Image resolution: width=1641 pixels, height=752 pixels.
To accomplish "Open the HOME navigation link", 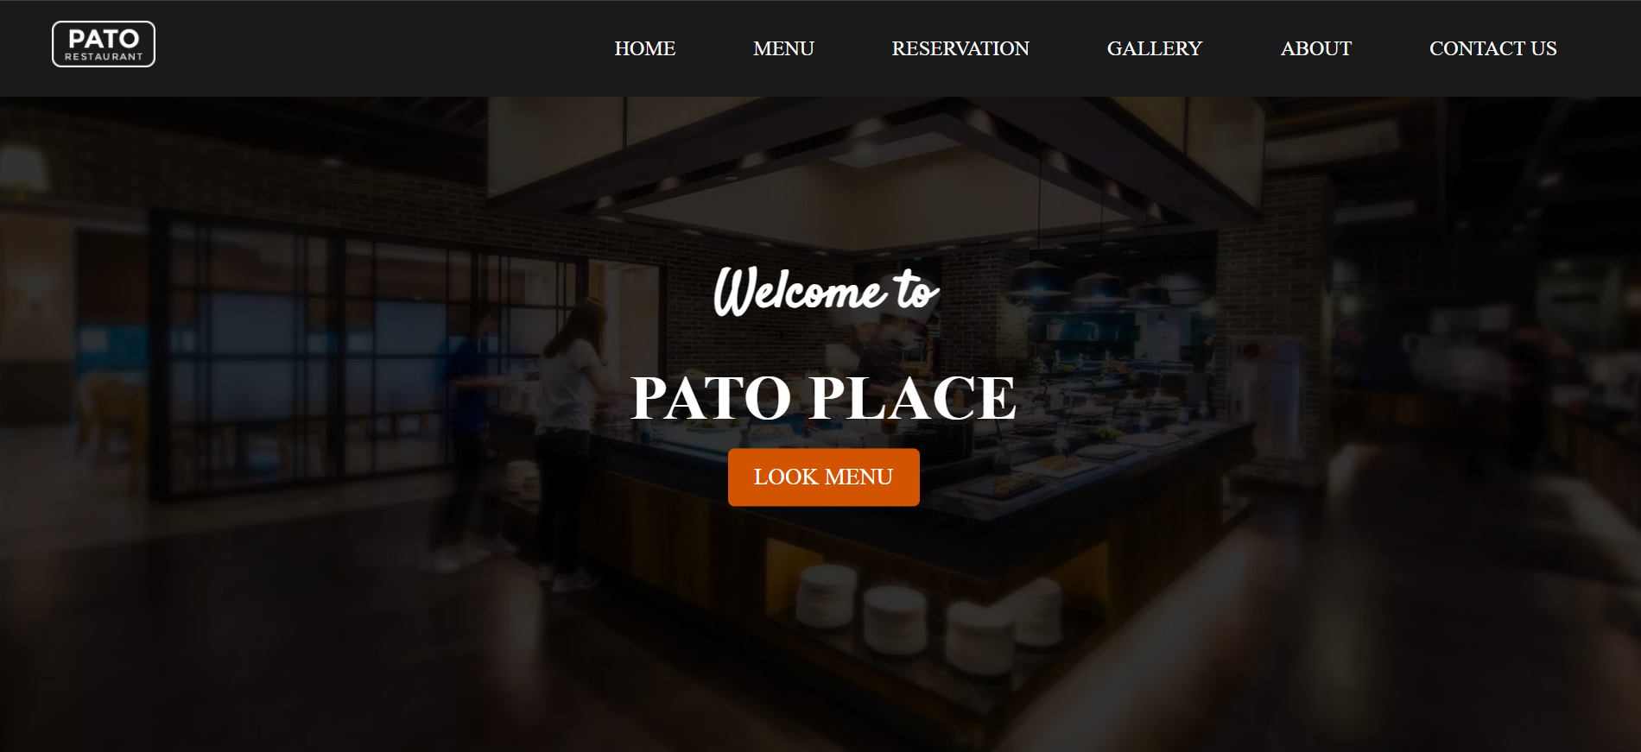I will [x=644, y=48].
